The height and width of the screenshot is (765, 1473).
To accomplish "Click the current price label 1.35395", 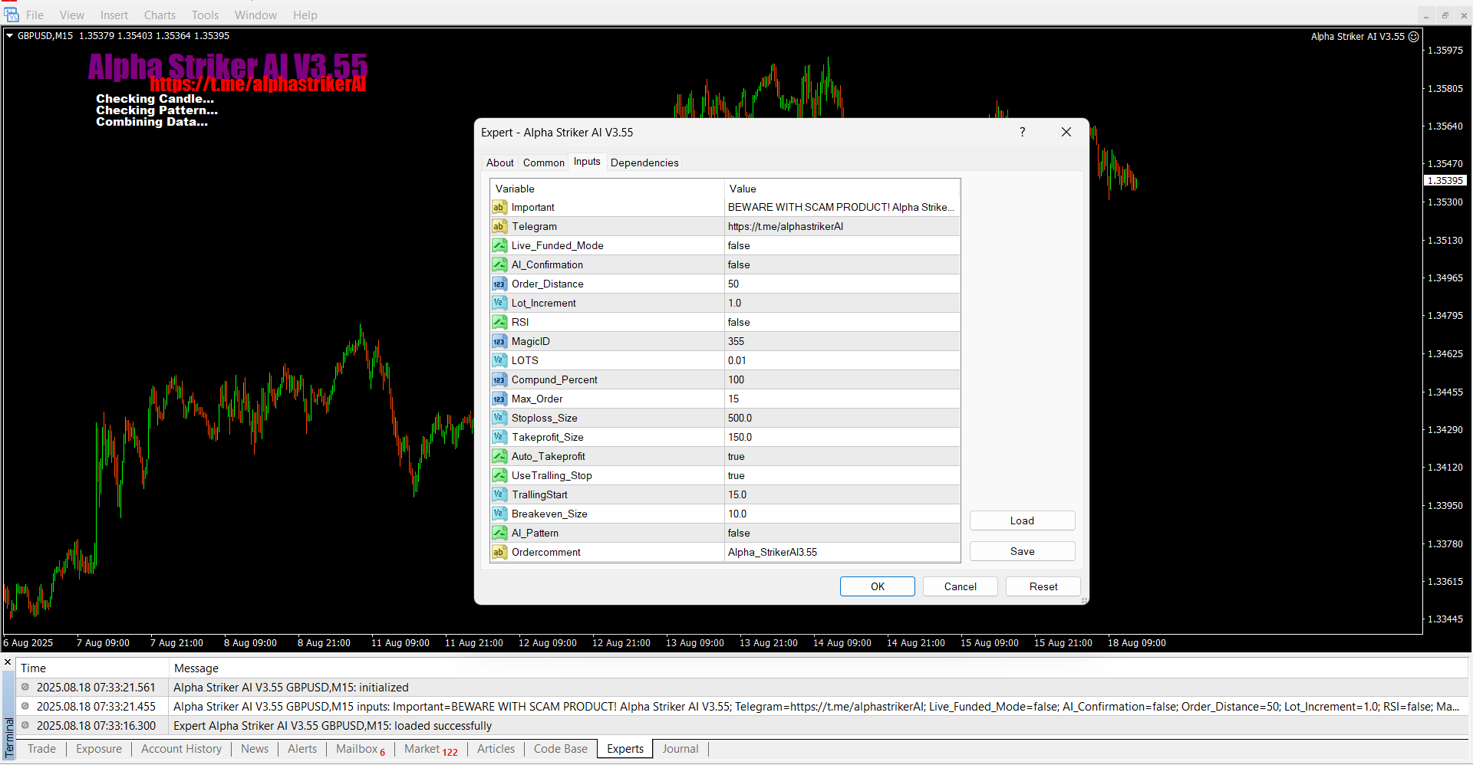I will (x=1445, y=181).
